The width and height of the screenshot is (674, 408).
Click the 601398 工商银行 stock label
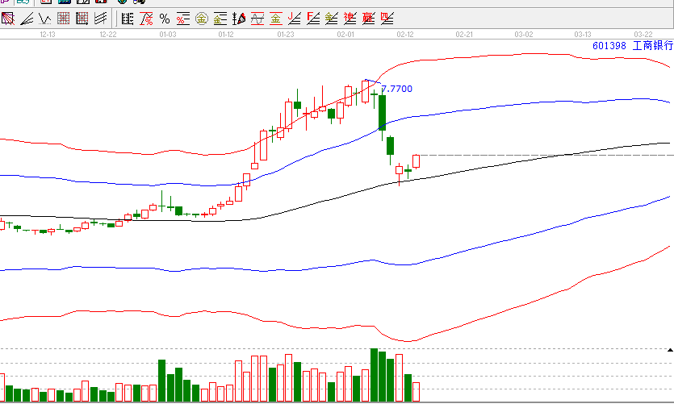[633, 45]
